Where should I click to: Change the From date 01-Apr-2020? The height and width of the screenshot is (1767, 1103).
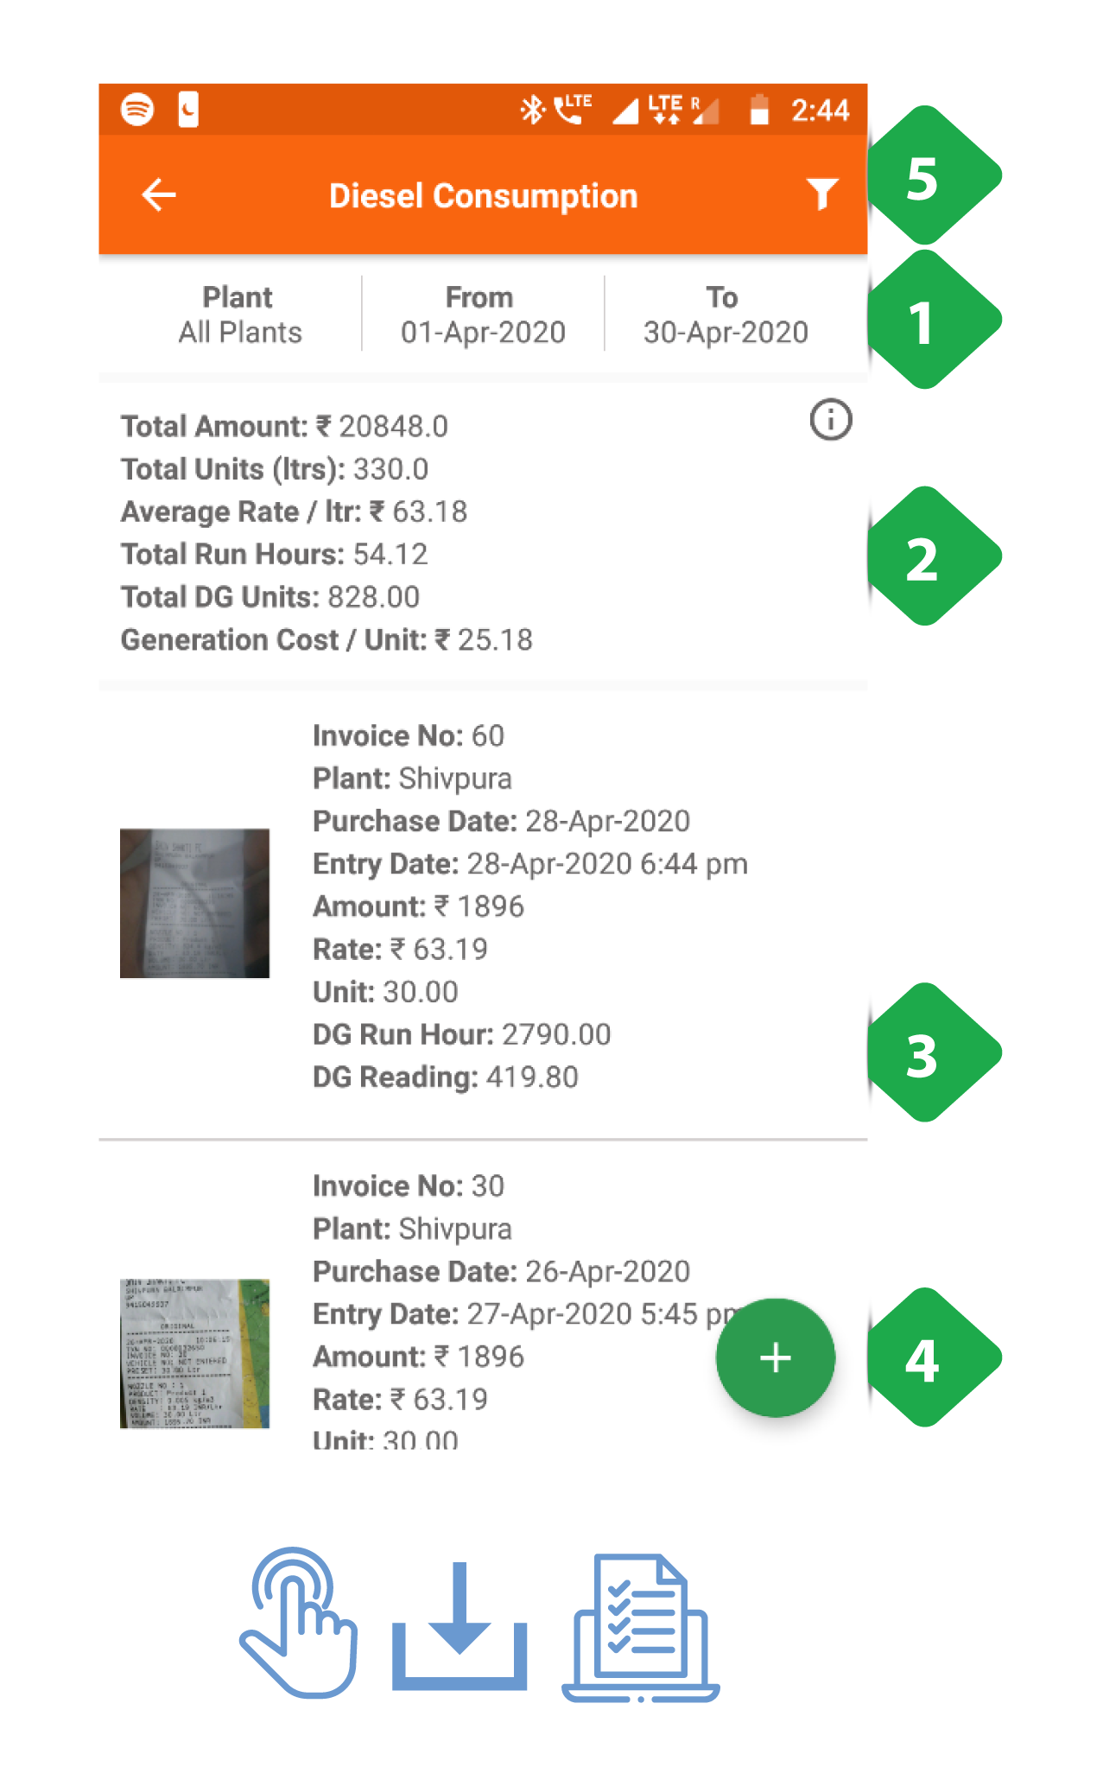click(482, 315)
